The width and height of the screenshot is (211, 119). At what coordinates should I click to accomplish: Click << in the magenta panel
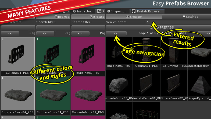point(80,33)
